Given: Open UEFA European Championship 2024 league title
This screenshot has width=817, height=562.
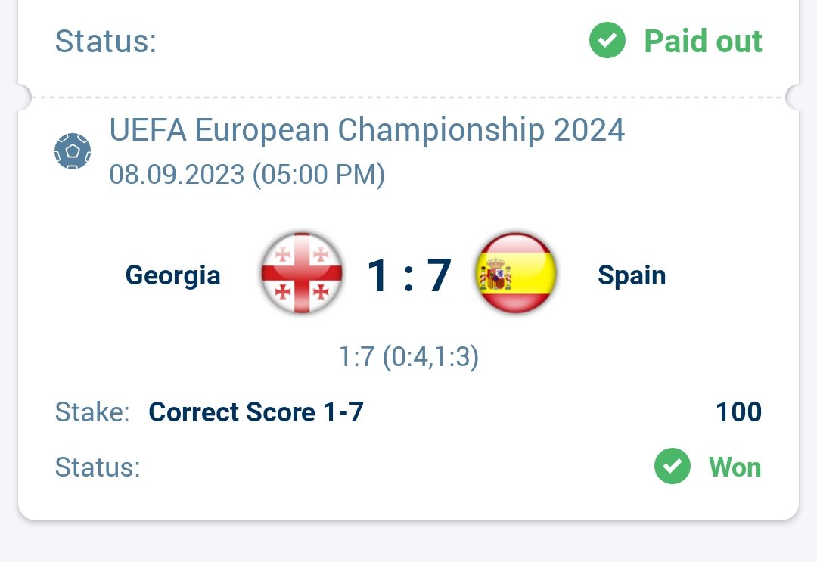Looking at the screenshot, I should tap(367, 130).
